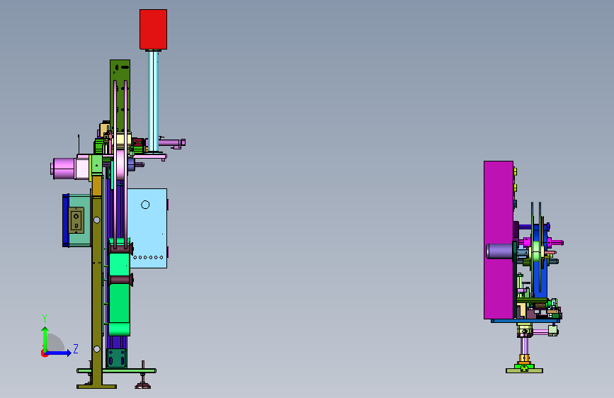The width and height of the screenshot is (614, 398).
Task: Select the blue bracket at left assembly bottom
Action: (x=117, y=358)
